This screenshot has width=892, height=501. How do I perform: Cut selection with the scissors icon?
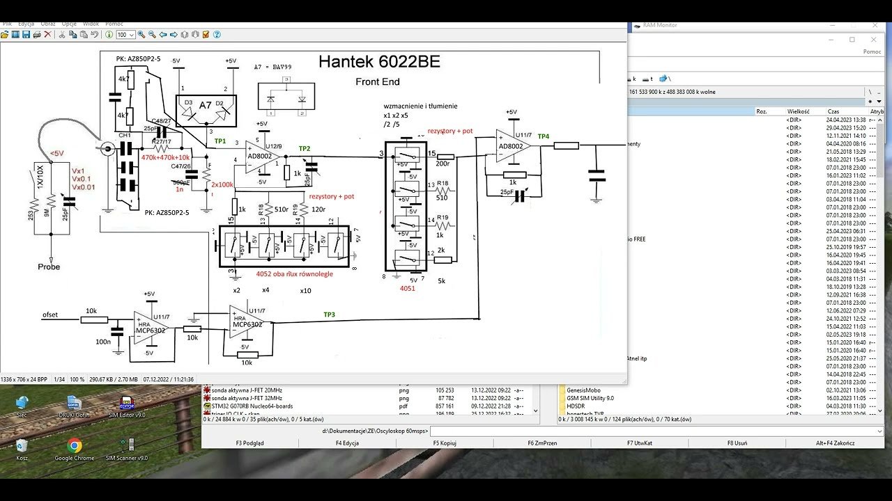coord(61,34)
